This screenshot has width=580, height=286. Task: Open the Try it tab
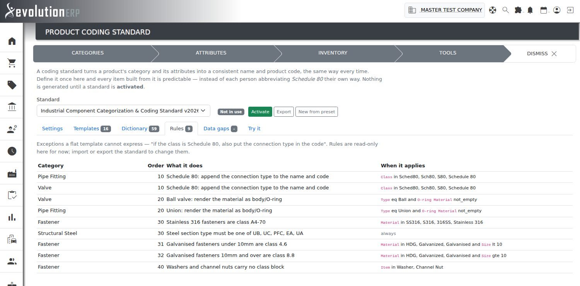point(254,129)
